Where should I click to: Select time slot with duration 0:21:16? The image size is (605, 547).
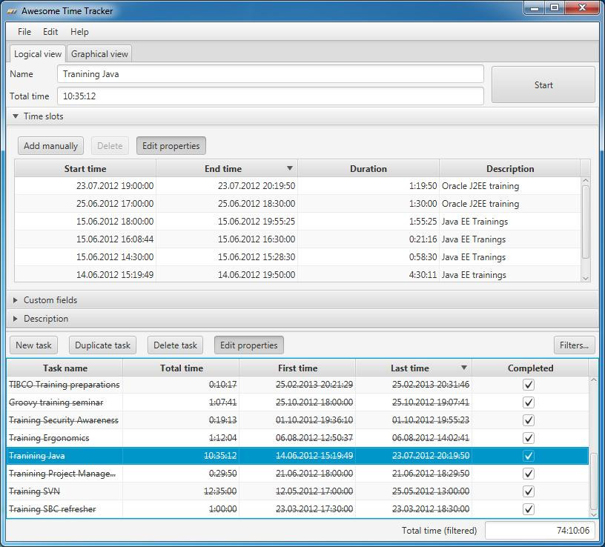click(297, 239)
